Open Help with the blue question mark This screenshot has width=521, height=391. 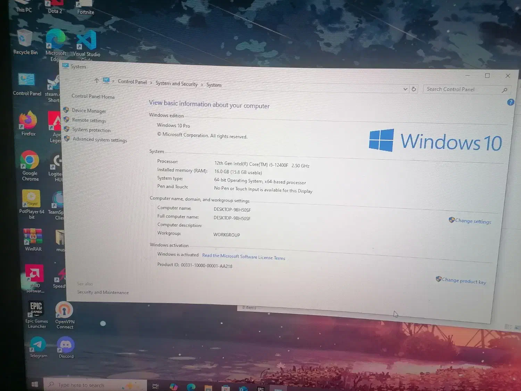tap(510, 102)
